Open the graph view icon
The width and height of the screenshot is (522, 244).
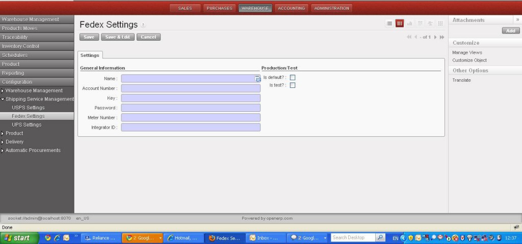(x=409, y=23)
